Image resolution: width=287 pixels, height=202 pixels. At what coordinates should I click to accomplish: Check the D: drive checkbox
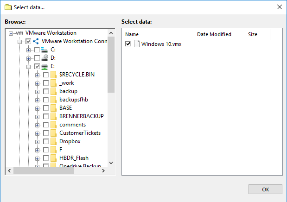coord(37,58)
